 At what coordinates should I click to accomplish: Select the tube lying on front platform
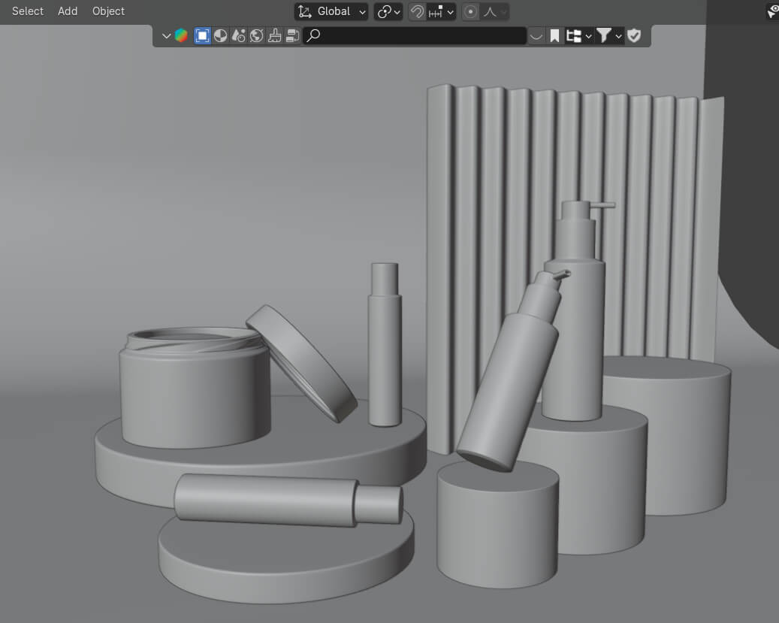coord(288,501)
